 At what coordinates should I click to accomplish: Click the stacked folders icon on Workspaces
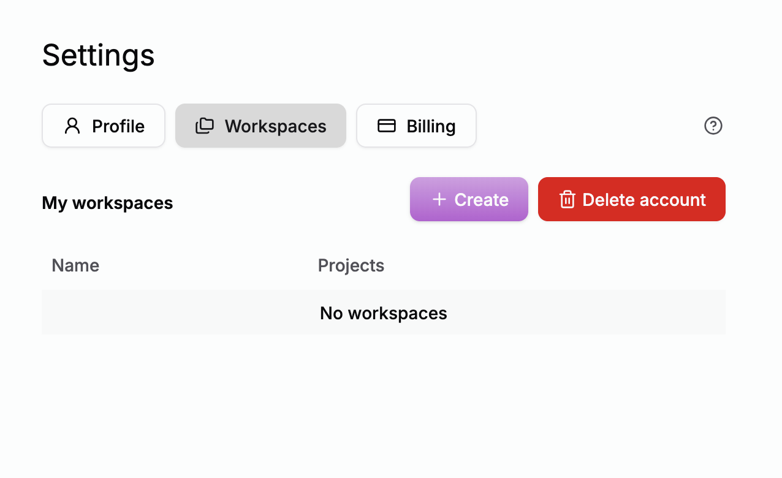pos(205,126)
